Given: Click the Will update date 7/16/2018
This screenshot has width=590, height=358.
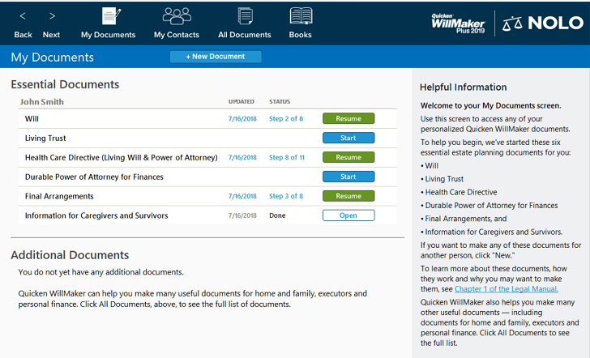Looking at the screenshot, I should tap(242, 119).
